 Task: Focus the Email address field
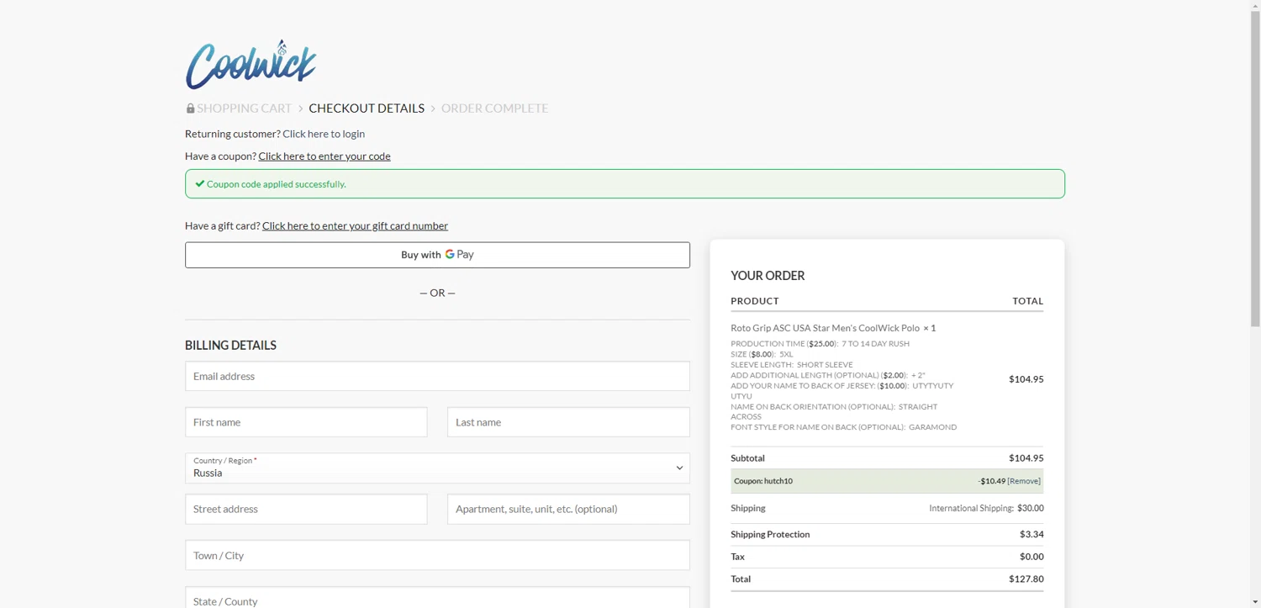(x=437, y=376)
